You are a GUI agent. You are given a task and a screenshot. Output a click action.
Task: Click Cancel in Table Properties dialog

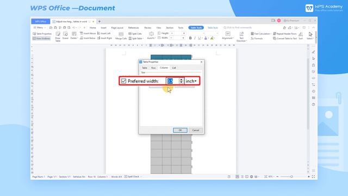click(x=196, y=130)
